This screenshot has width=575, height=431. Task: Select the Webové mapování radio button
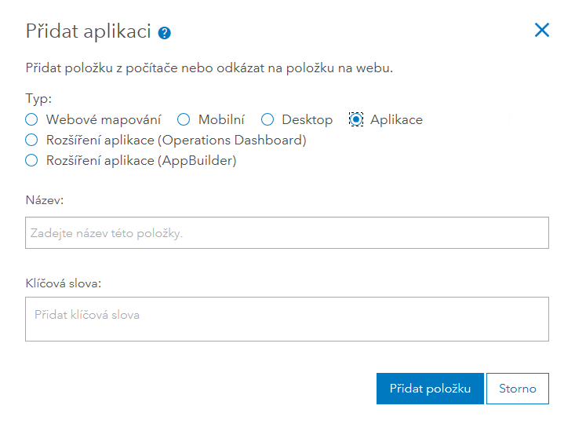[31, 120]
